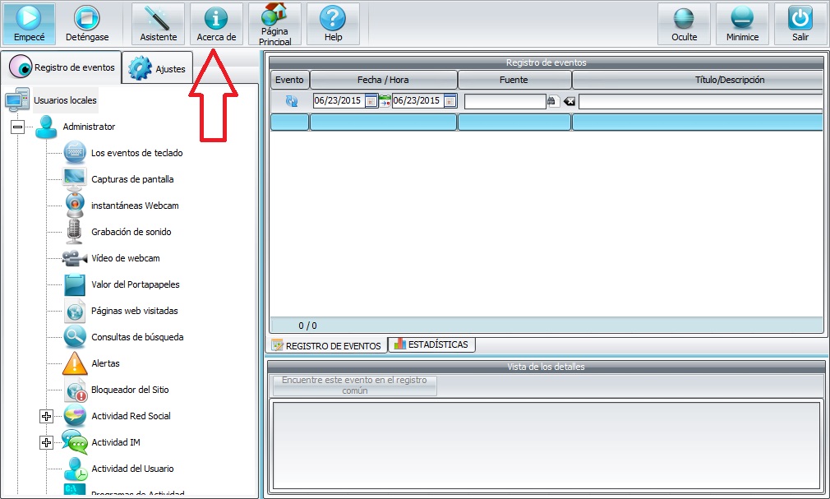Click the site blocker icon
Viewport: 830px width, 499px height.
coord(75,390)
